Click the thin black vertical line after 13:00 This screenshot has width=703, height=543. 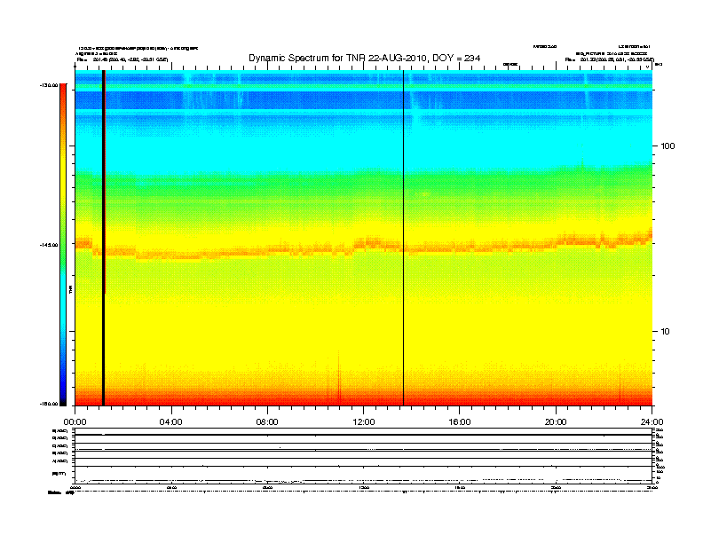tap(404, 238)
